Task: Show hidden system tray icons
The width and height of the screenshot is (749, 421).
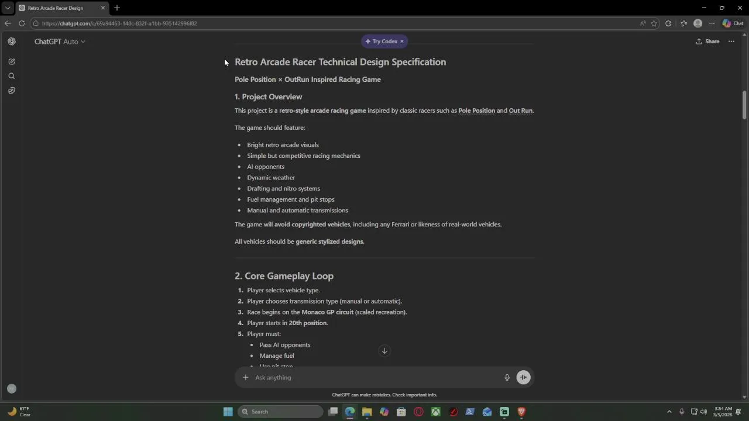Action: [669, 412]
